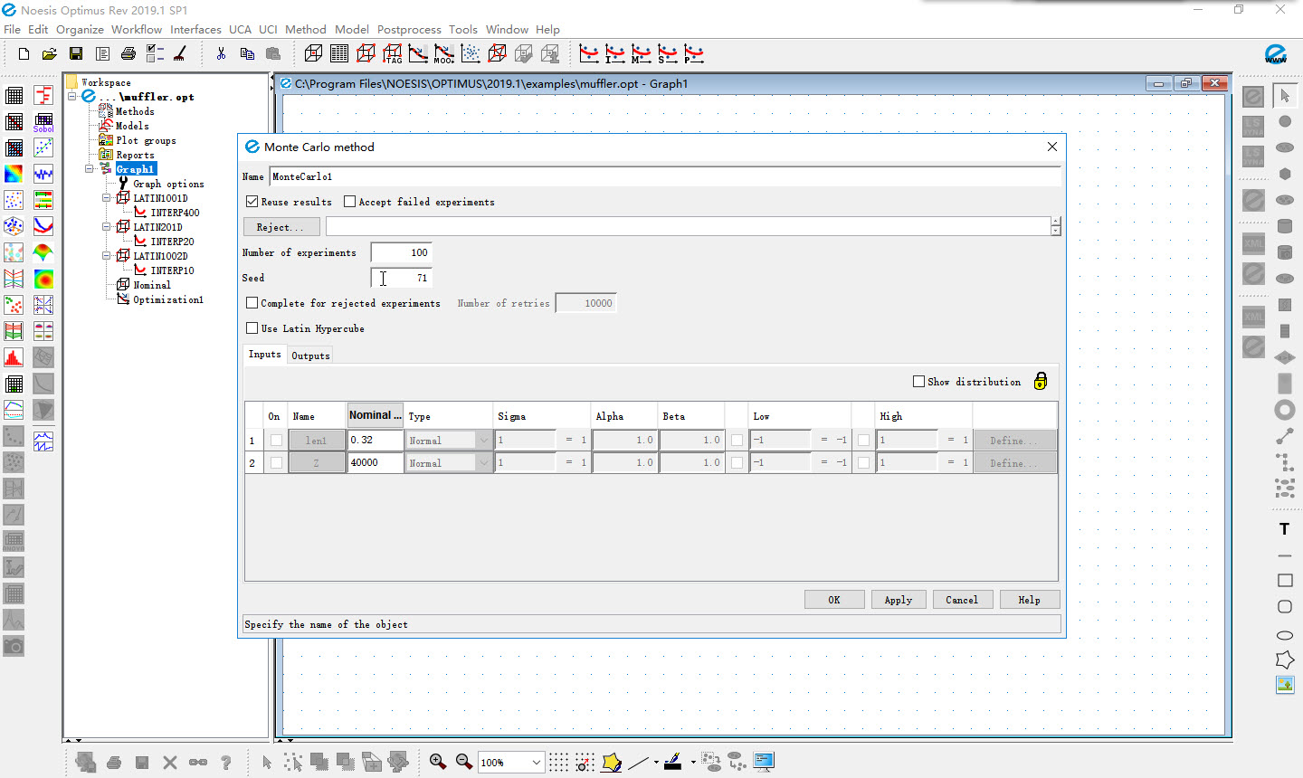This screenshot has width=1303, height=778.
Task: Open the Postprocess menu
Action: (x=409, y=29)
